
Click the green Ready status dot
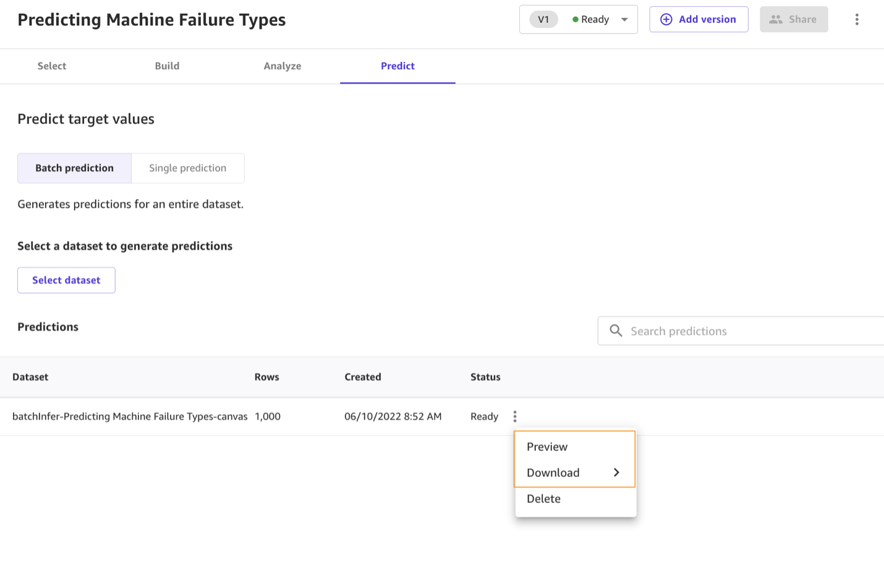click(575, 19)
